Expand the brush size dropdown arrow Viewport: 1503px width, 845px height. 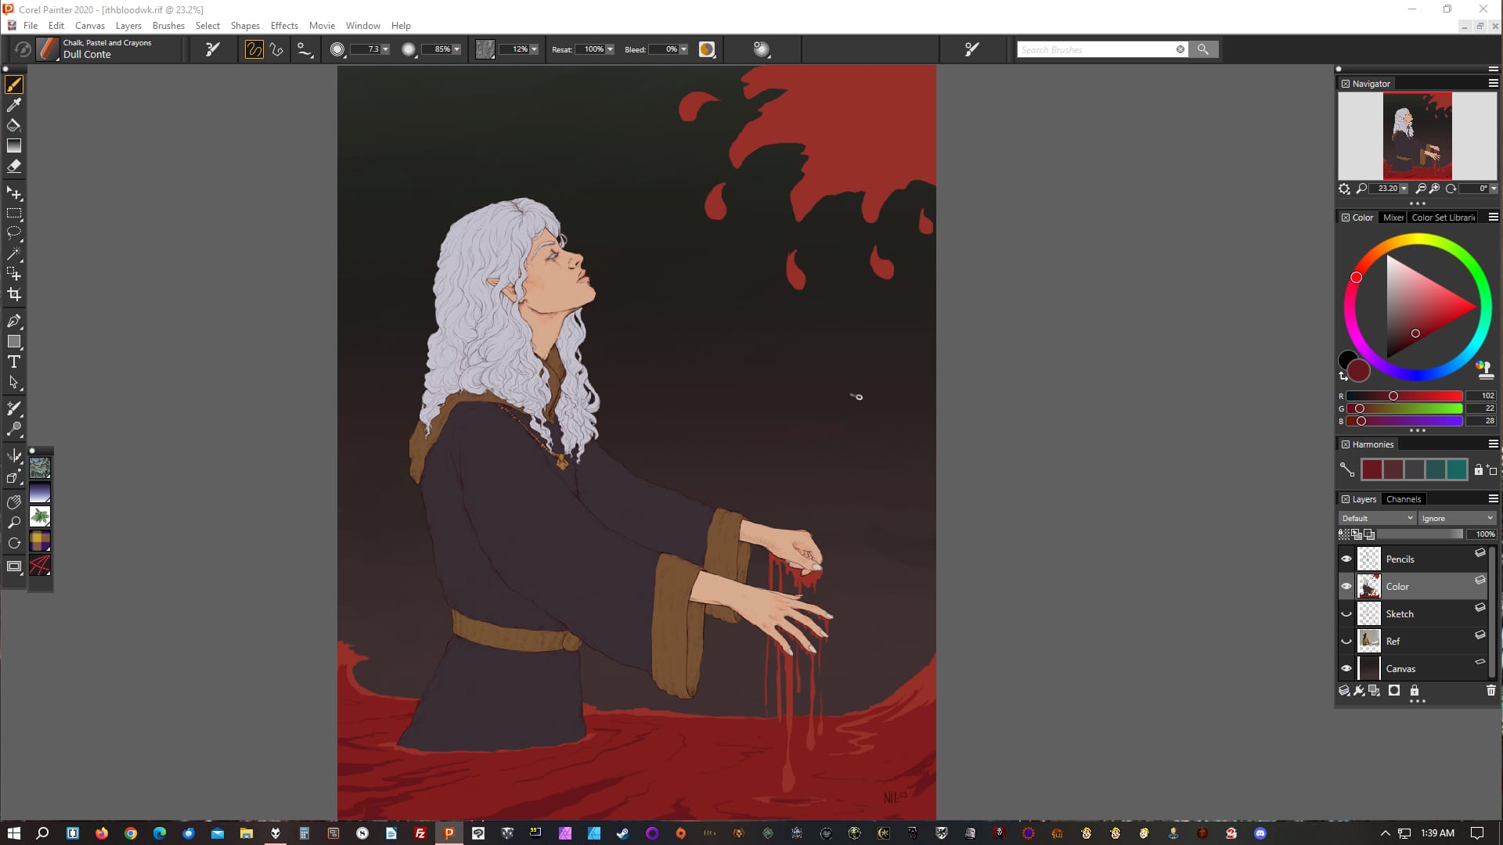click(x=385, y=49)
